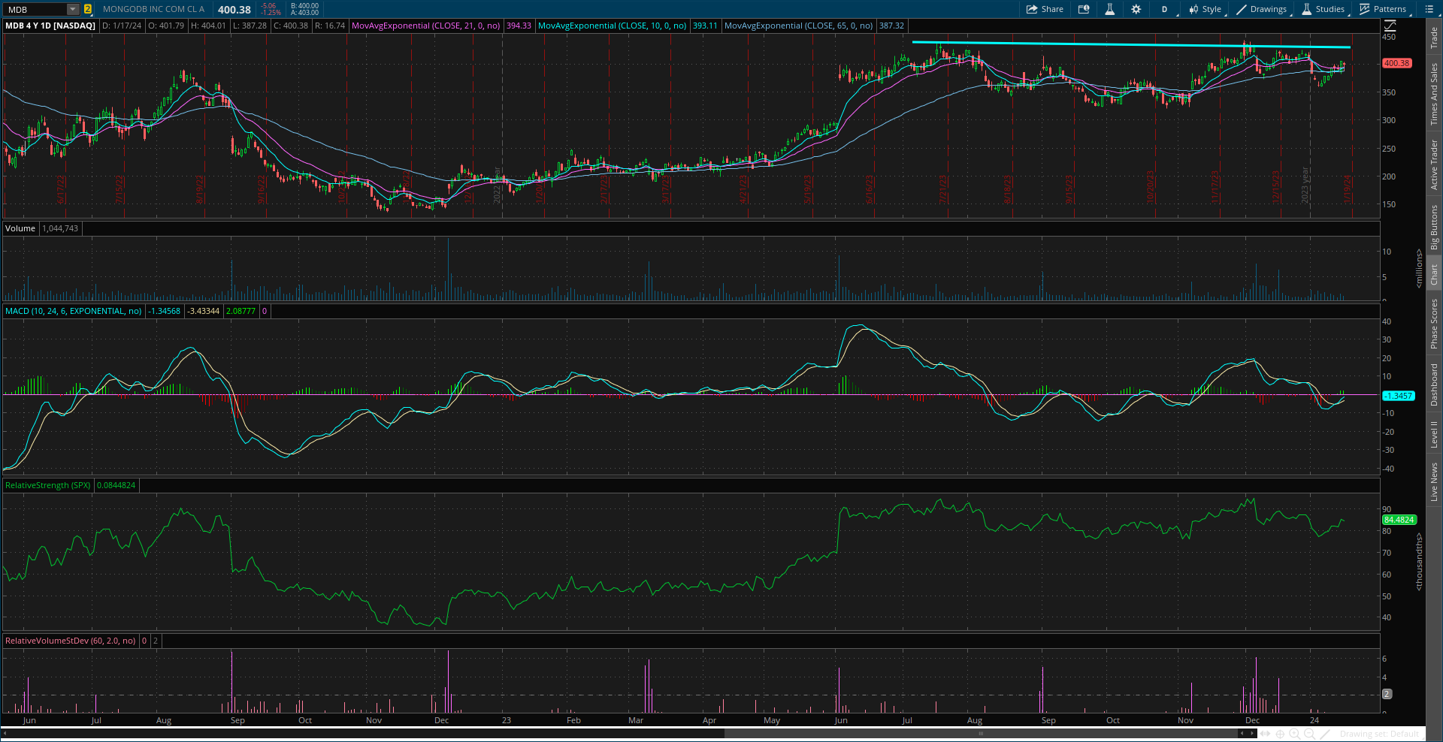Open the chart settings gear icon
1443x742 pixels.
[x=1136, y=9]
